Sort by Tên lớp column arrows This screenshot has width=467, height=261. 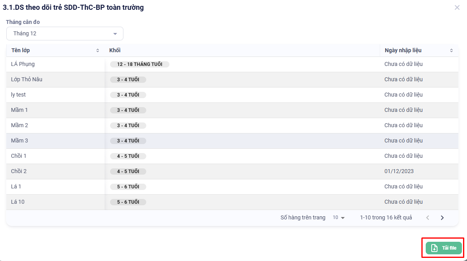(x=97, y=51)
